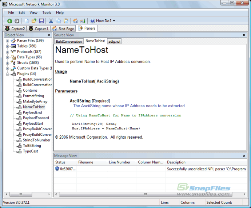Select the MakeByteArray plugin icon

point(19,101)
